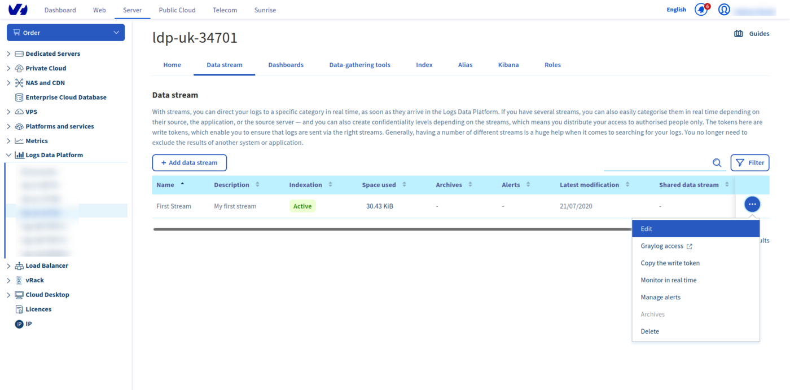The width and height of the screenshot is (790, 390).
Task: Click the Licences icon in sidebar
Action: tap(19, 309)
